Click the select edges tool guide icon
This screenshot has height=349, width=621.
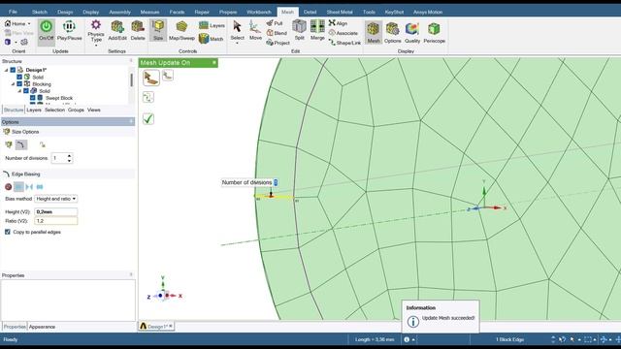(151, 78)
